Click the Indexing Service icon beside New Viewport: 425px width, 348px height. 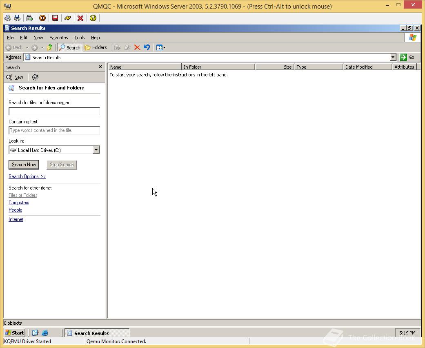pos(35,77)
